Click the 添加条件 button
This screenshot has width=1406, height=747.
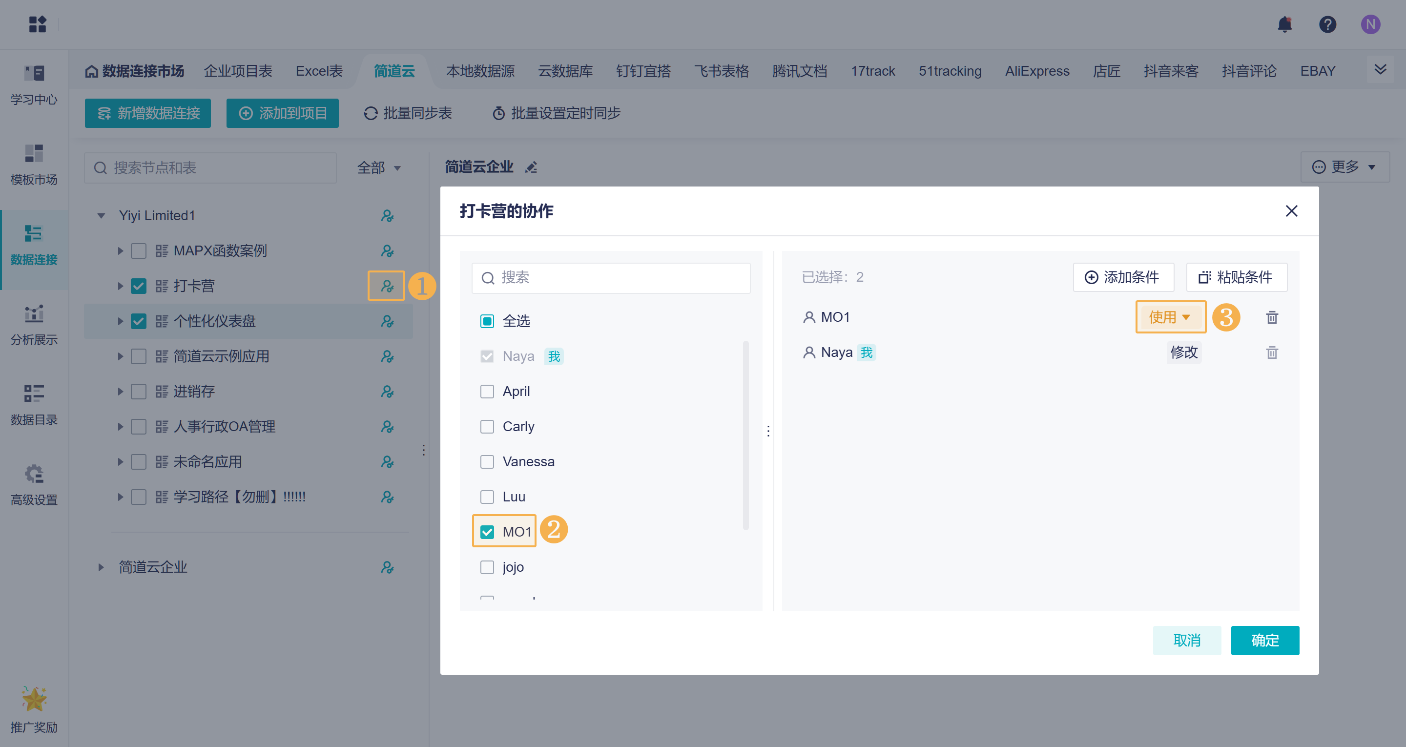(1123, 277)
